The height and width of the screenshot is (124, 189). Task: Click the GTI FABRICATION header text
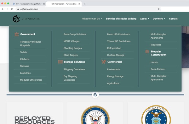(x=31, y=19)
